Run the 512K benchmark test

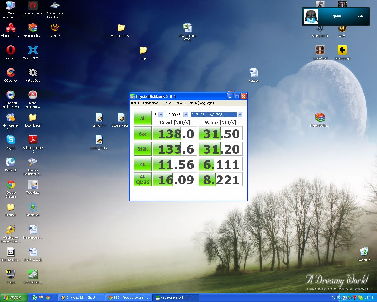[x=143, y=149]
